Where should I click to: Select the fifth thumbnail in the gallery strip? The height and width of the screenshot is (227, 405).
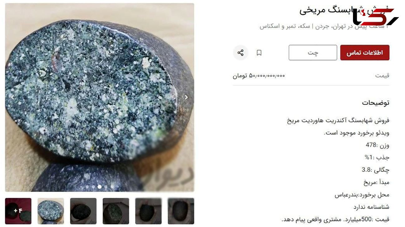(x=148, y=211)
